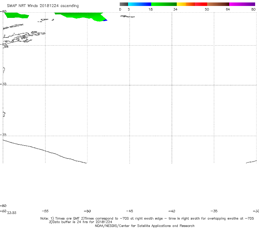Screen dimensions: 259x228
Task: Click the brown 50-64 segment of color bar
Action: (218, 4)
